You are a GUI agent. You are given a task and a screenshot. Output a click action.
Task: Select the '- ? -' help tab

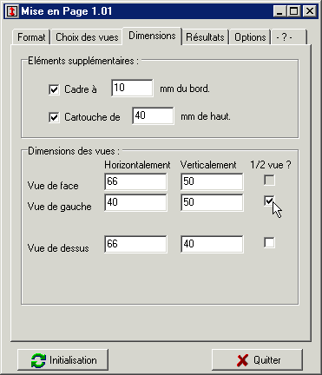click(x=289, y=37)
